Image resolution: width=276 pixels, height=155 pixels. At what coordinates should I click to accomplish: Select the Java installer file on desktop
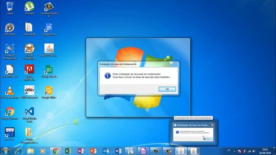[49, 50]
